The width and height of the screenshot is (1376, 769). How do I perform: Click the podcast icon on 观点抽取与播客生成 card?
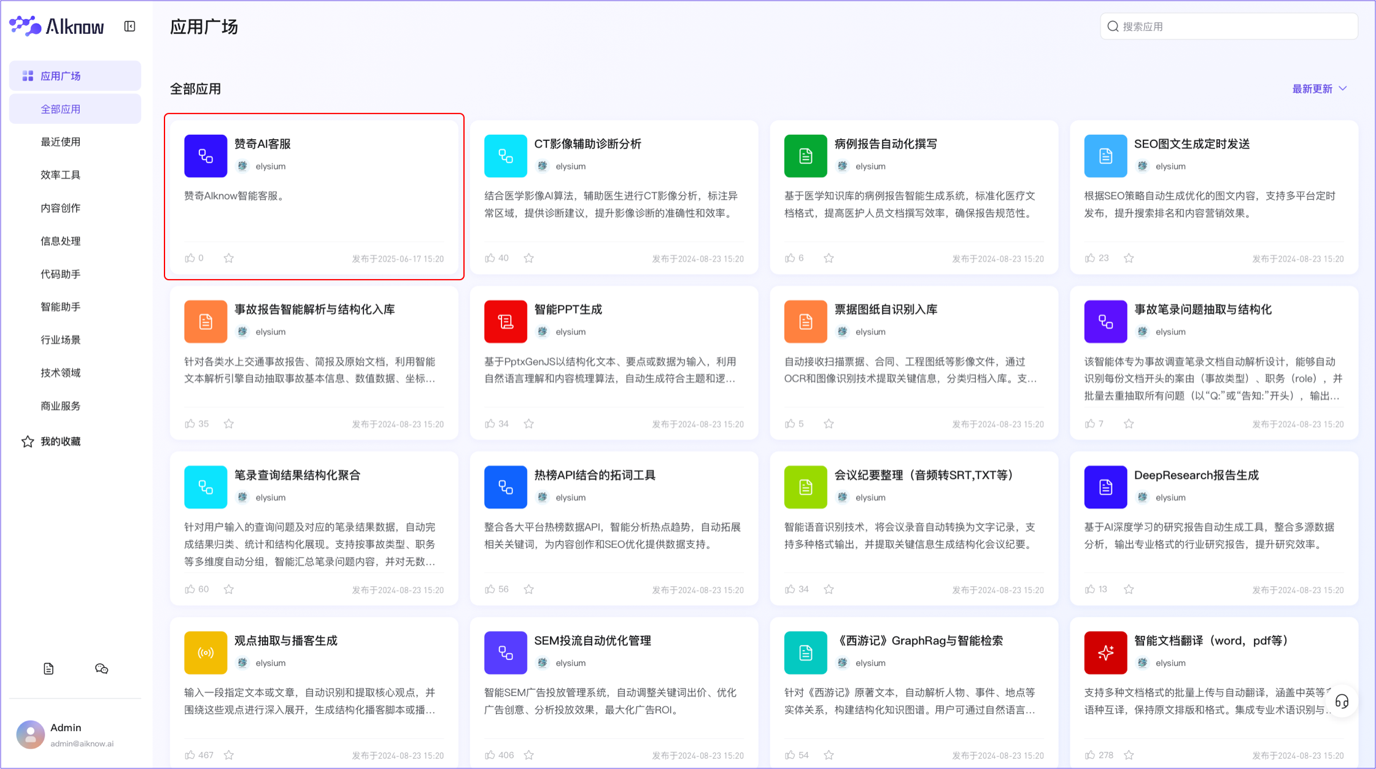coord(205,652)
